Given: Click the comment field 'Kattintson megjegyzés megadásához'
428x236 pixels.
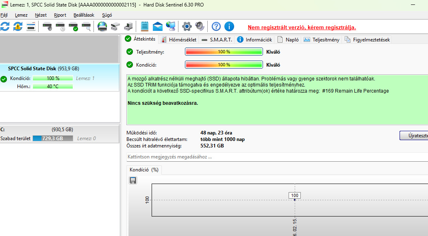Looking at the screenshot, I should pos(277,157).
